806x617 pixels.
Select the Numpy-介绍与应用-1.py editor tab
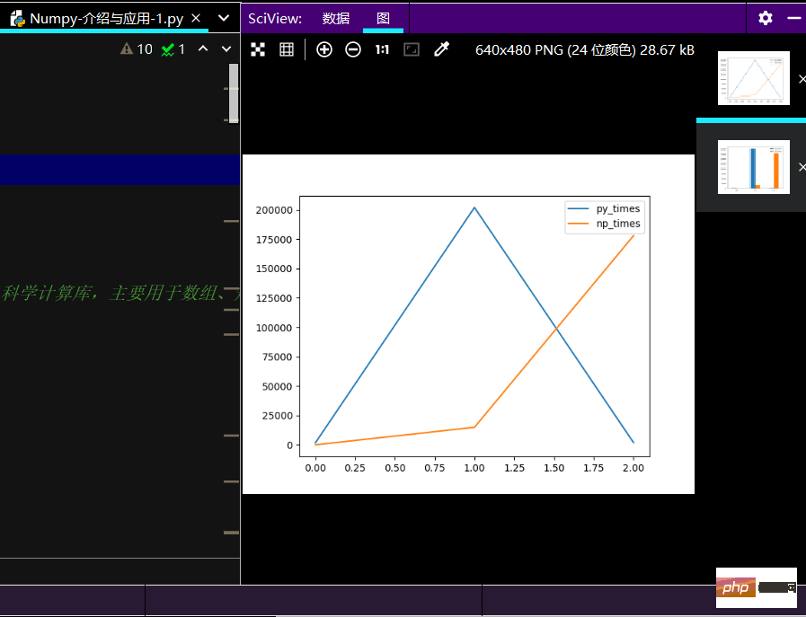click(x=106, y=19)
